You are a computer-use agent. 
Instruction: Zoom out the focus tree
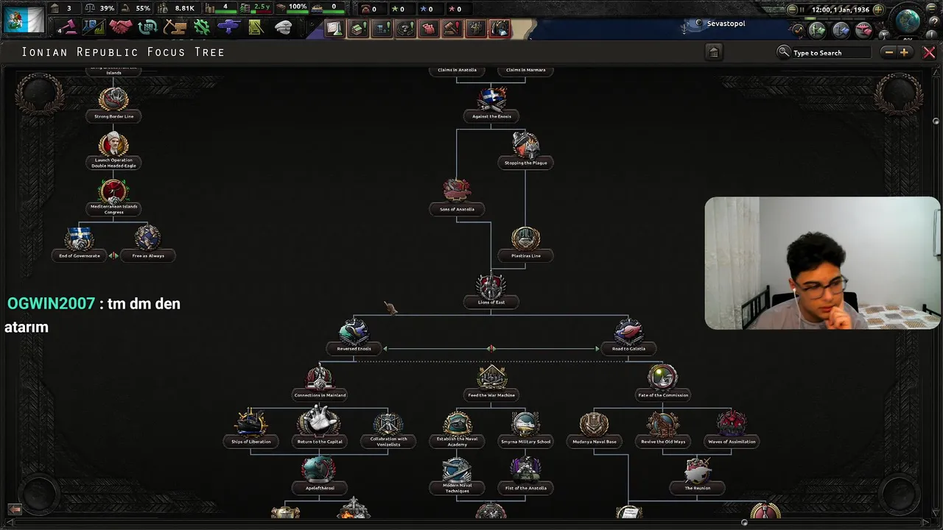point(889,52)
